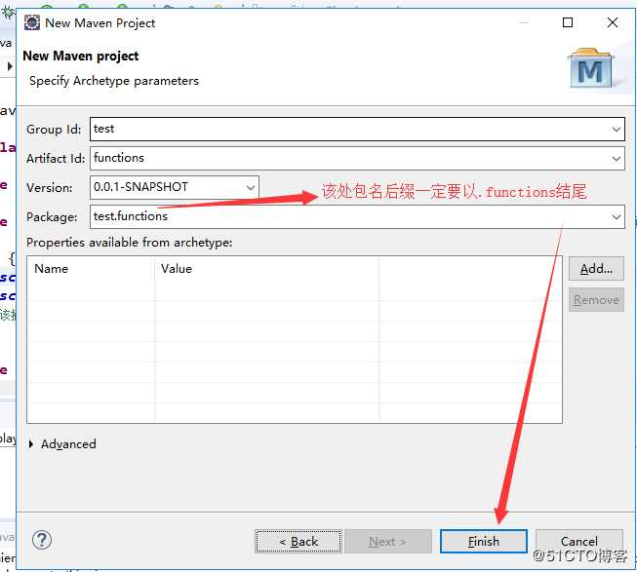This screenshot has width=637, height=572.
Task: Open the Artifact Id dropdown arrow
Action: [x=616, y=159]
